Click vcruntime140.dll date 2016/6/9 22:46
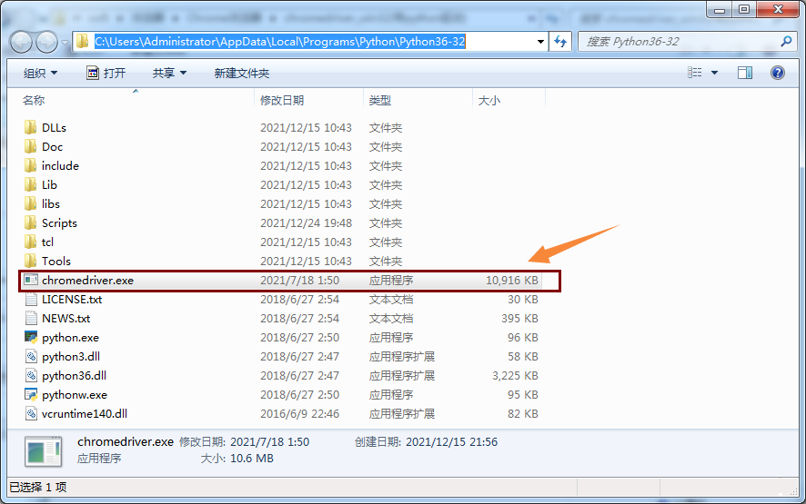 [299, 414]
